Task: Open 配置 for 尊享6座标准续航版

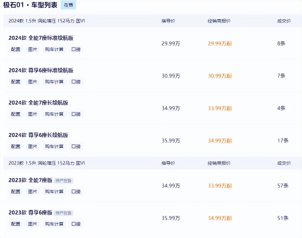Action: point(16,82)
